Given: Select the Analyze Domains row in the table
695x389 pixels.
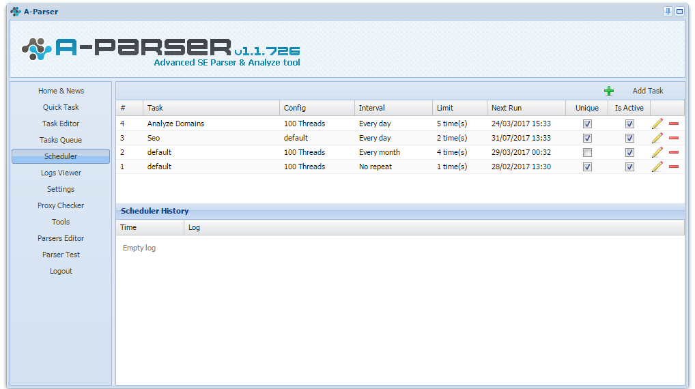Looking at the screenshot, I should pos(400,124).
